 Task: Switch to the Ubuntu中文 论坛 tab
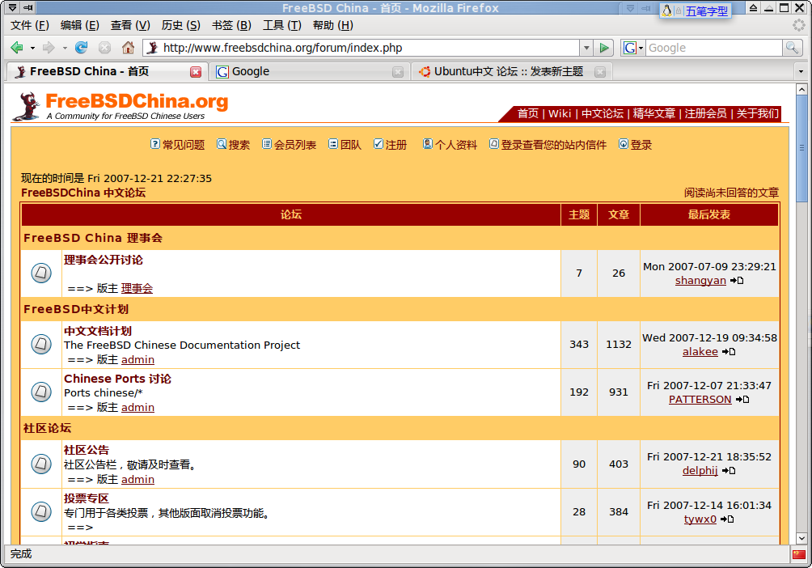point(512,71)
